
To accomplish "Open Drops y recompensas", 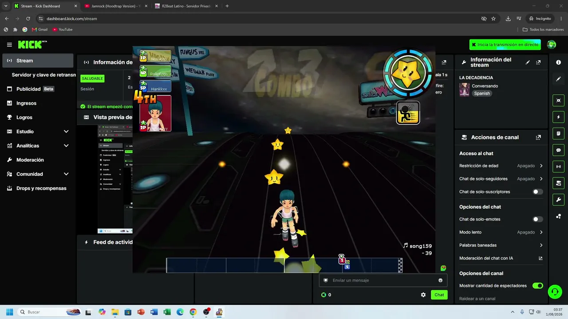I will (38, 188).
